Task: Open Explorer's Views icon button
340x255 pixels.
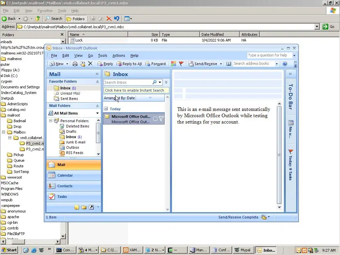Action: tap(128, 19)
